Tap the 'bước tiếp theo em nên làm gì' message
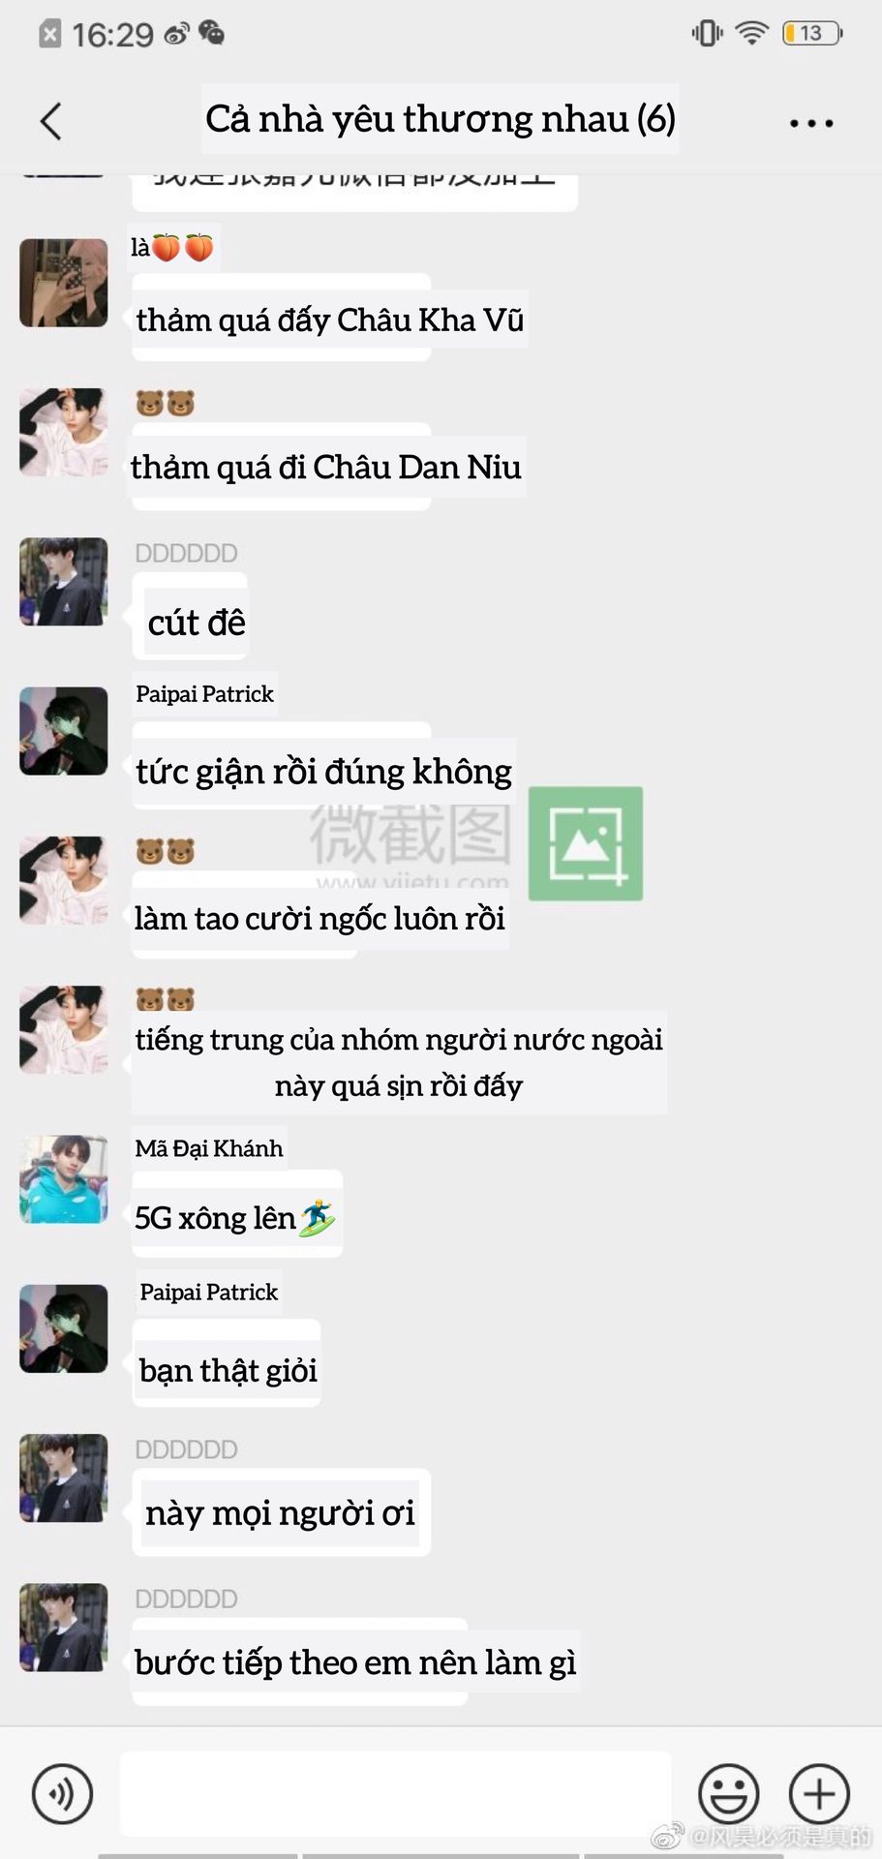The width and height of the screenshot is (882, 1859). tap(355, 1662)
